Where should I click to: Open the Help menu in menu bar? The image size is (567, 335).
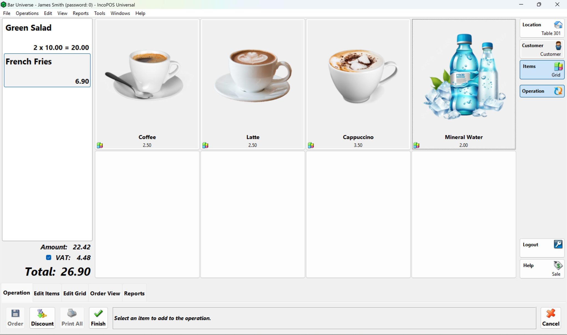[140, 13]
